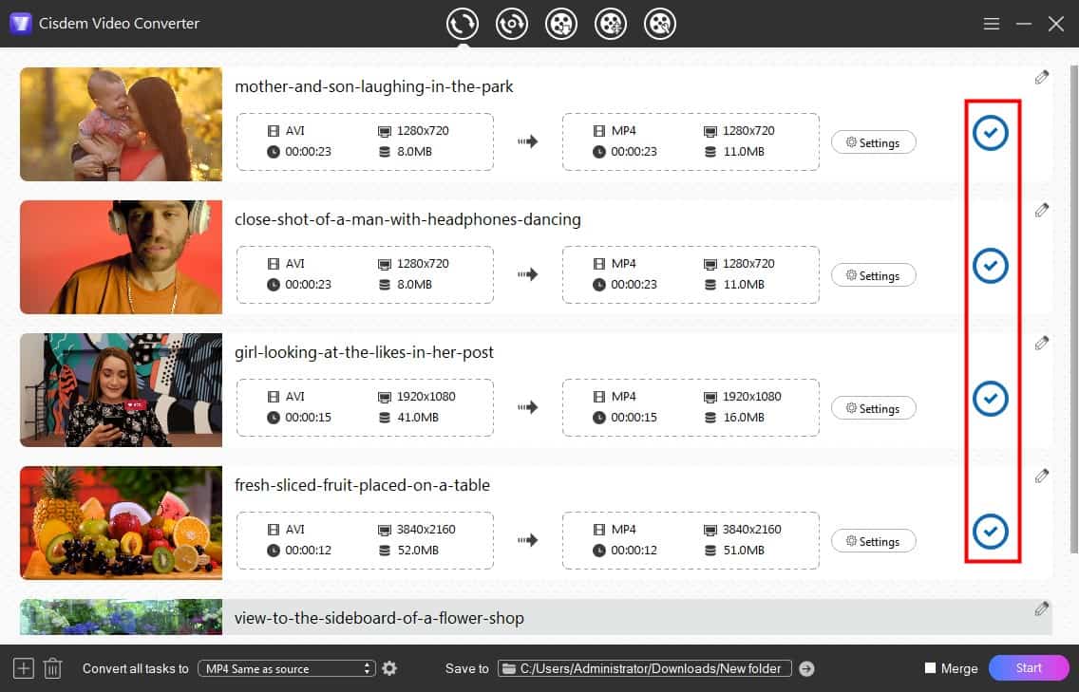Add new files with the plus icon
This screenshot has height=692, width=1079.
point(22,667)
